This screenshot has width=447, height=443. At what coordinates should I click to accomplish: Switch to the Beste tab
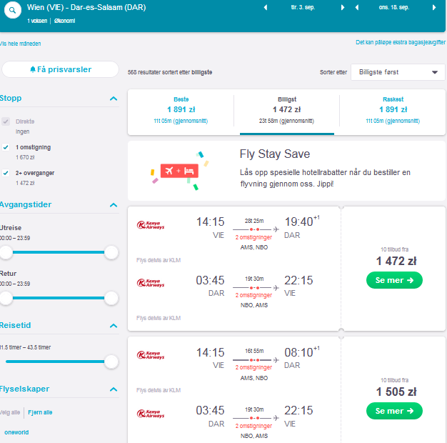181,110
